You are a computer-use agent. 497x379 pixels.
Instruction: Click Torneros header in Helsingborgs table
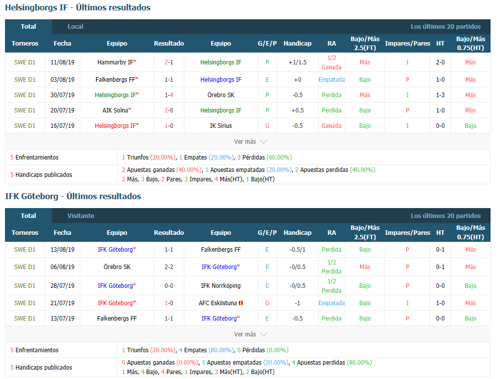click(x=25, y=44)
